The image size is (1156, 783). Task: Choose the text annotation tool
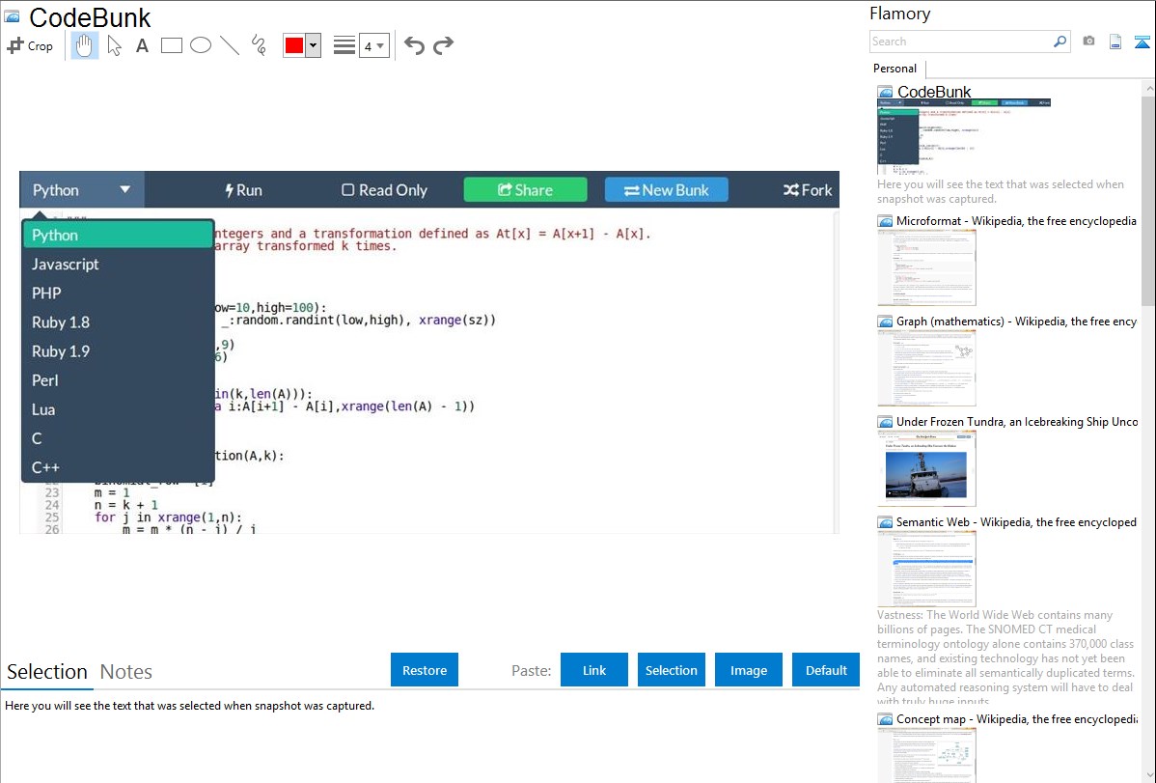coord(142,45)
